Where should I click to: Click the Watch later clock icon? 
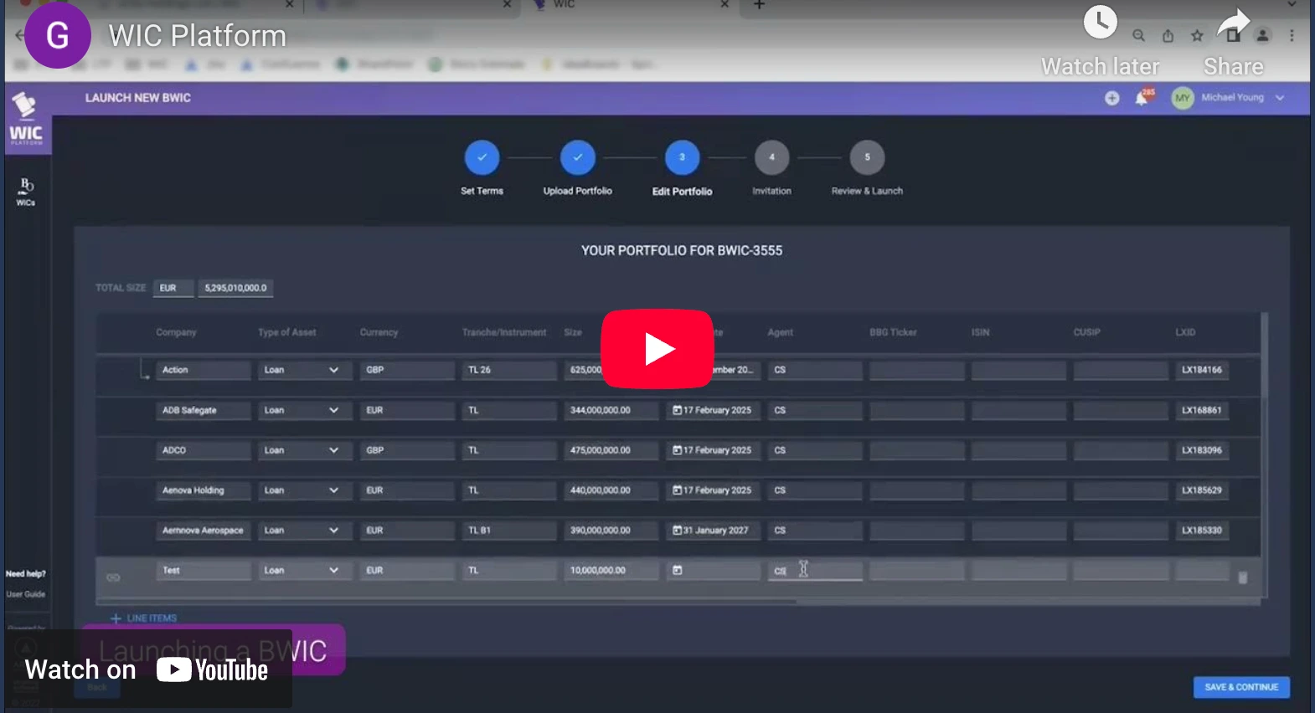coord(1100,23)
